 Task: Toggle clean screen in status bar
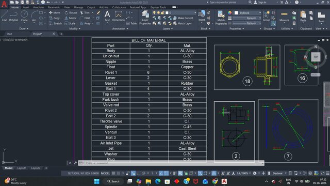coord(322,174)
